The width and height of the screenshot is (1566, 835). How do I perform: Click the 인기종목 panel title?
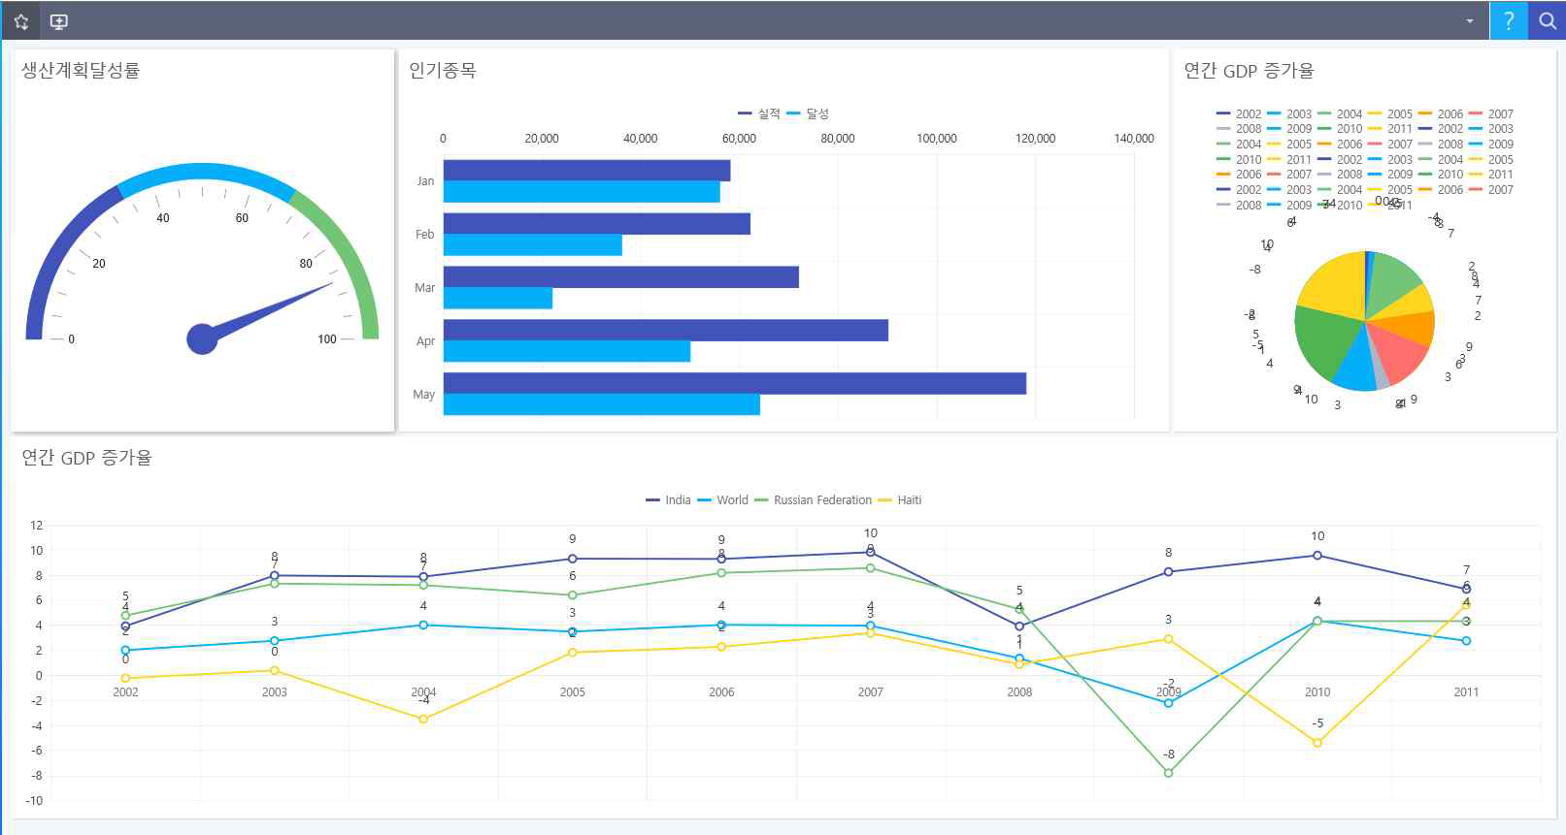[443, 70]
